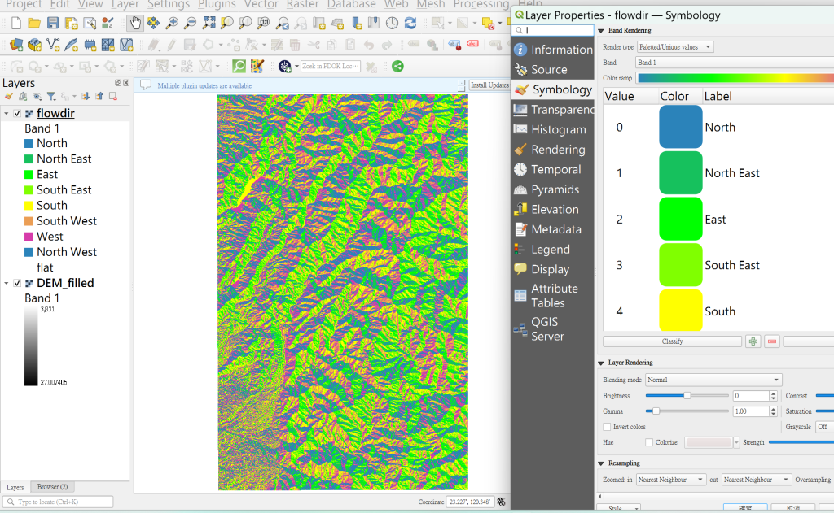Open the Elevation tab

[x=553, y=210]
